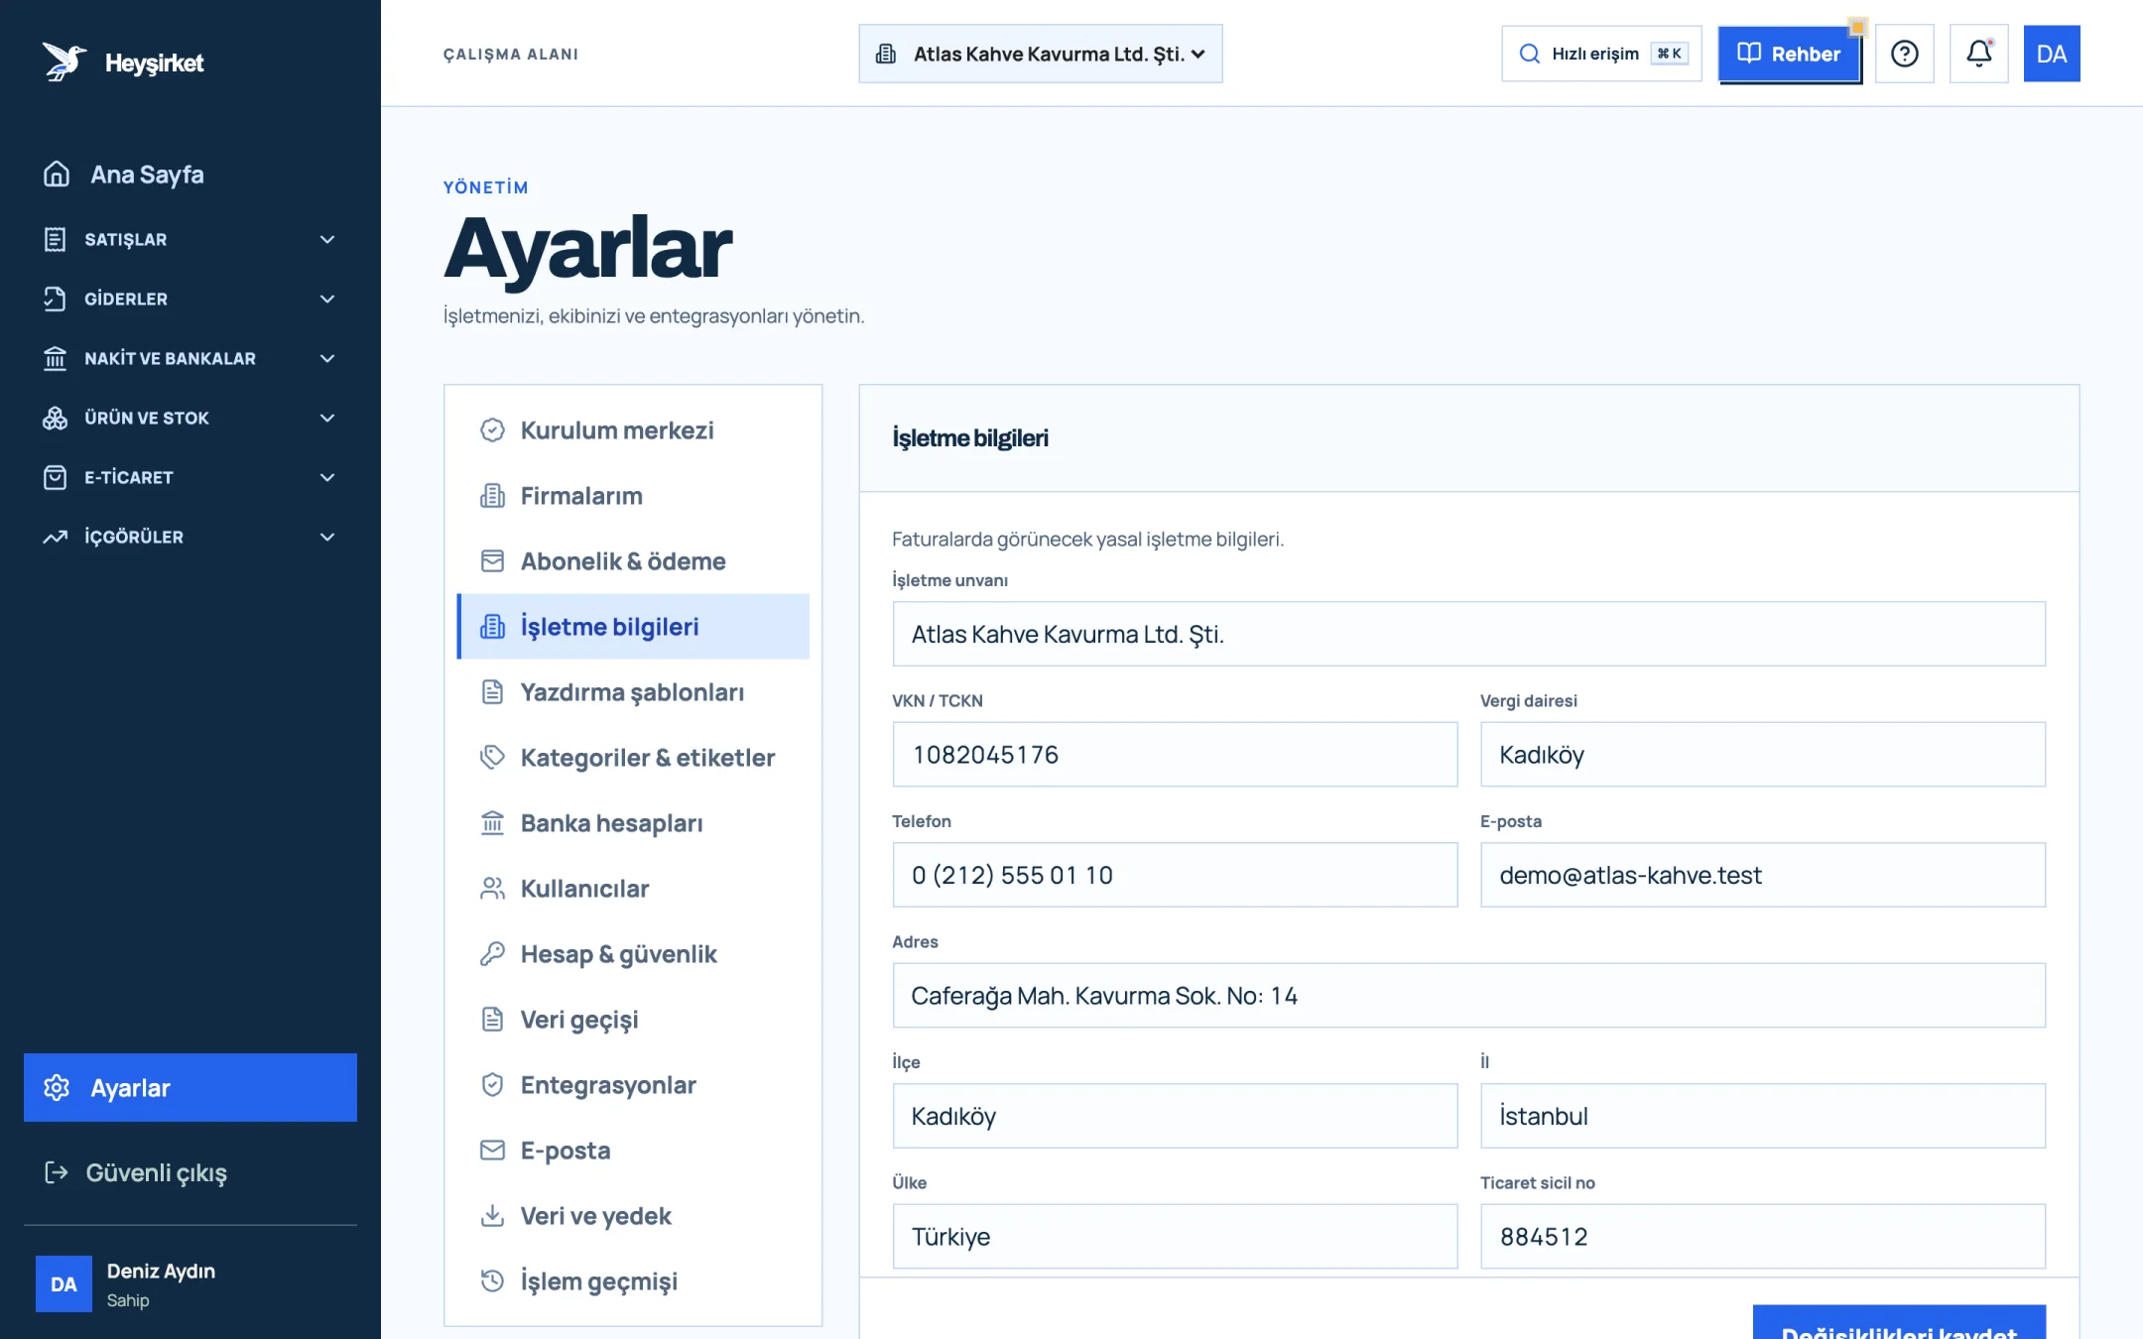The image size is (2143, 1339).
Task: Expand the İÇGÖRÜLER sidebar section
Action: pos(189,537)
